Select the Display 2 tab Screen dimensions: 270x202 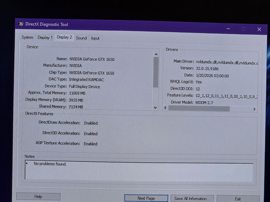pyautogui.click(x=65, y=37)
